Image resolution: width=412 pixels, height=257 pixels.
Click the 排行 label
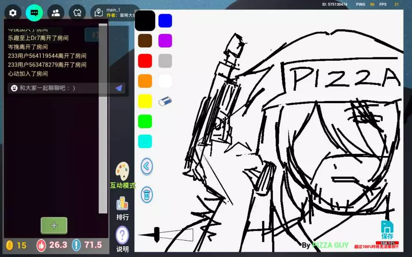pyautogui.click(x=123, y=217)
